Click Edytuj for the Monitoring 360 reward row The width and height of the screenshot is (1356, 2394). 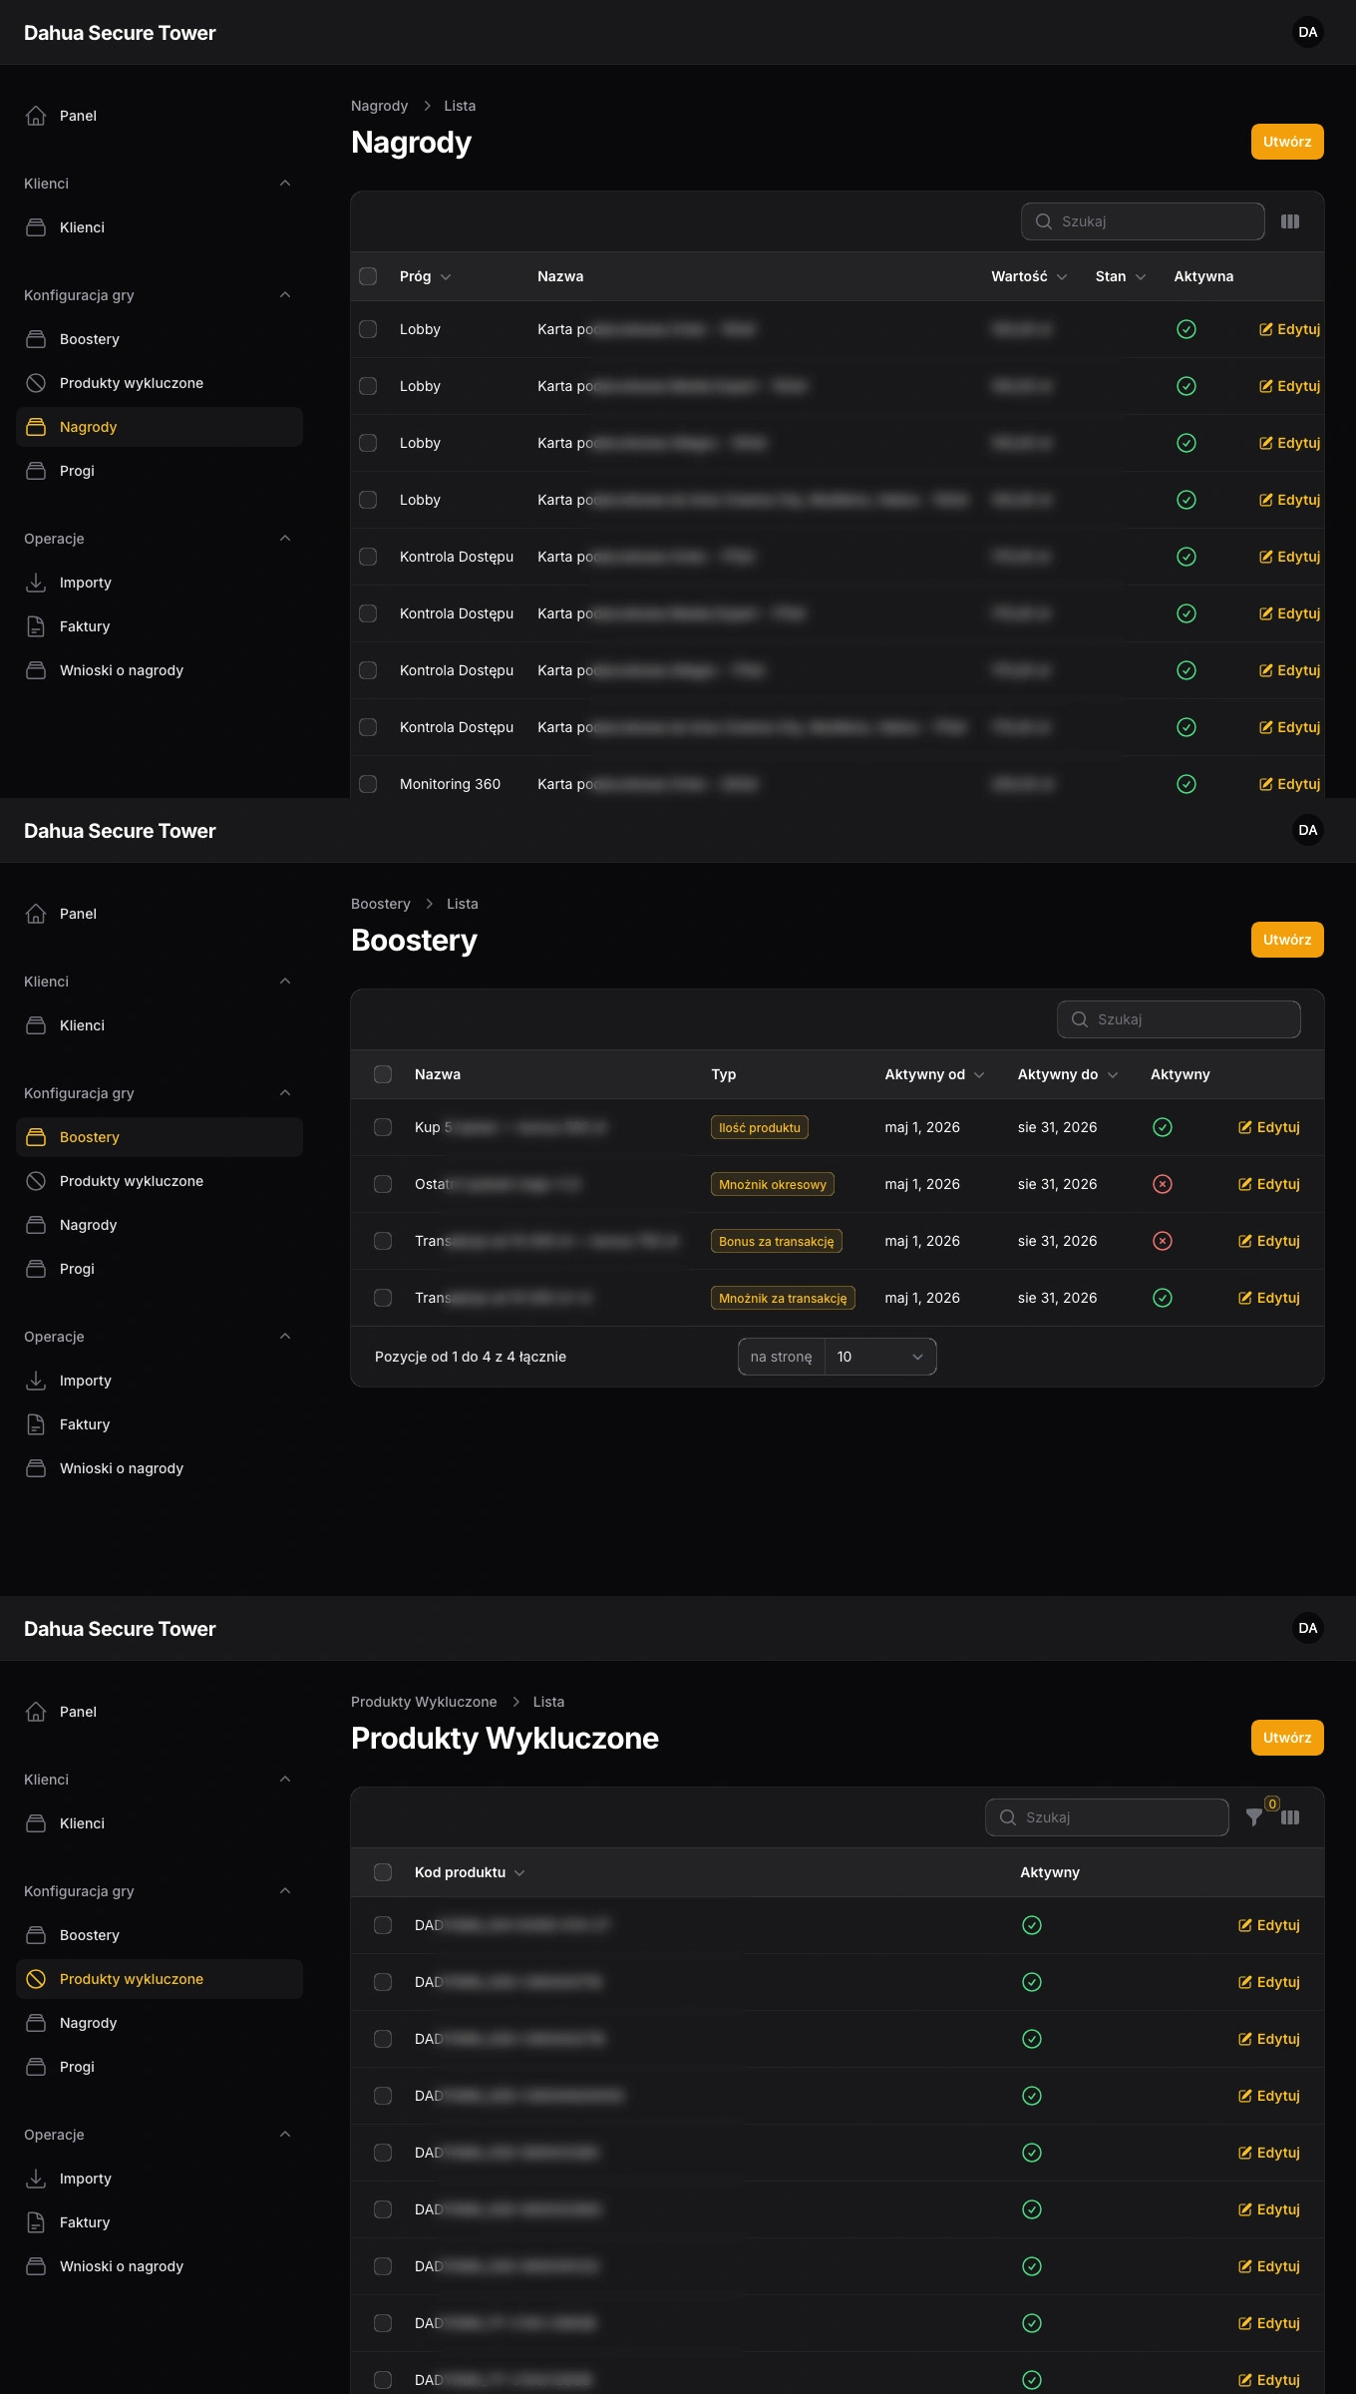click(1289, 784)
